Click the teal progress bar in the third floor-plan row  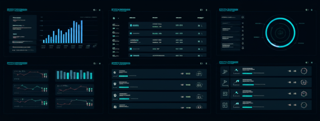(x=248, y=96)
